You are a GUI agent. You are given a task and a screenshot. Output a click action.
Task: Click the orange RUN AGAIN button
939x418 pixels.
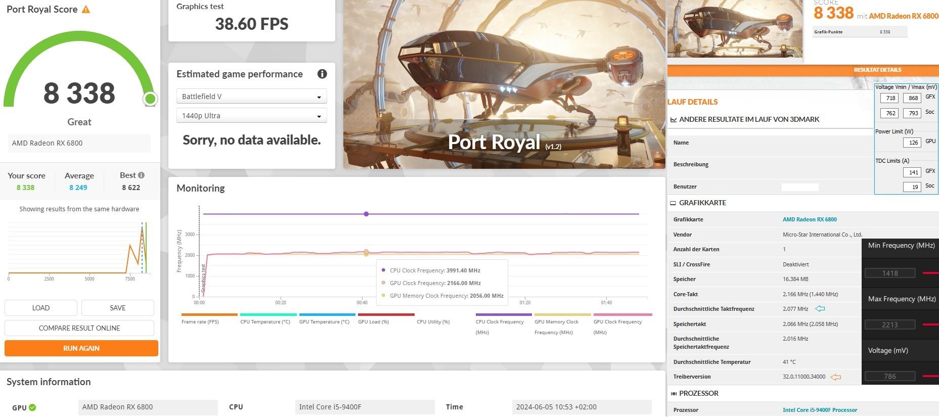pos(81,348)
